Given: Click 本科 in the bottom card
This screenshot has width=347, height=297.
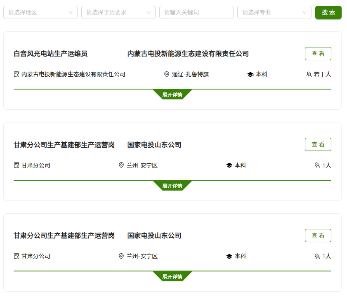Looking at the screenshot, I should click(x=240, y=256).
